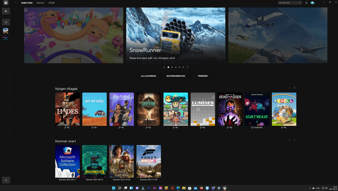This screenshot has width=338, height=191.
Task: Page right in the Kommer snart row
Action: [294, 140]
